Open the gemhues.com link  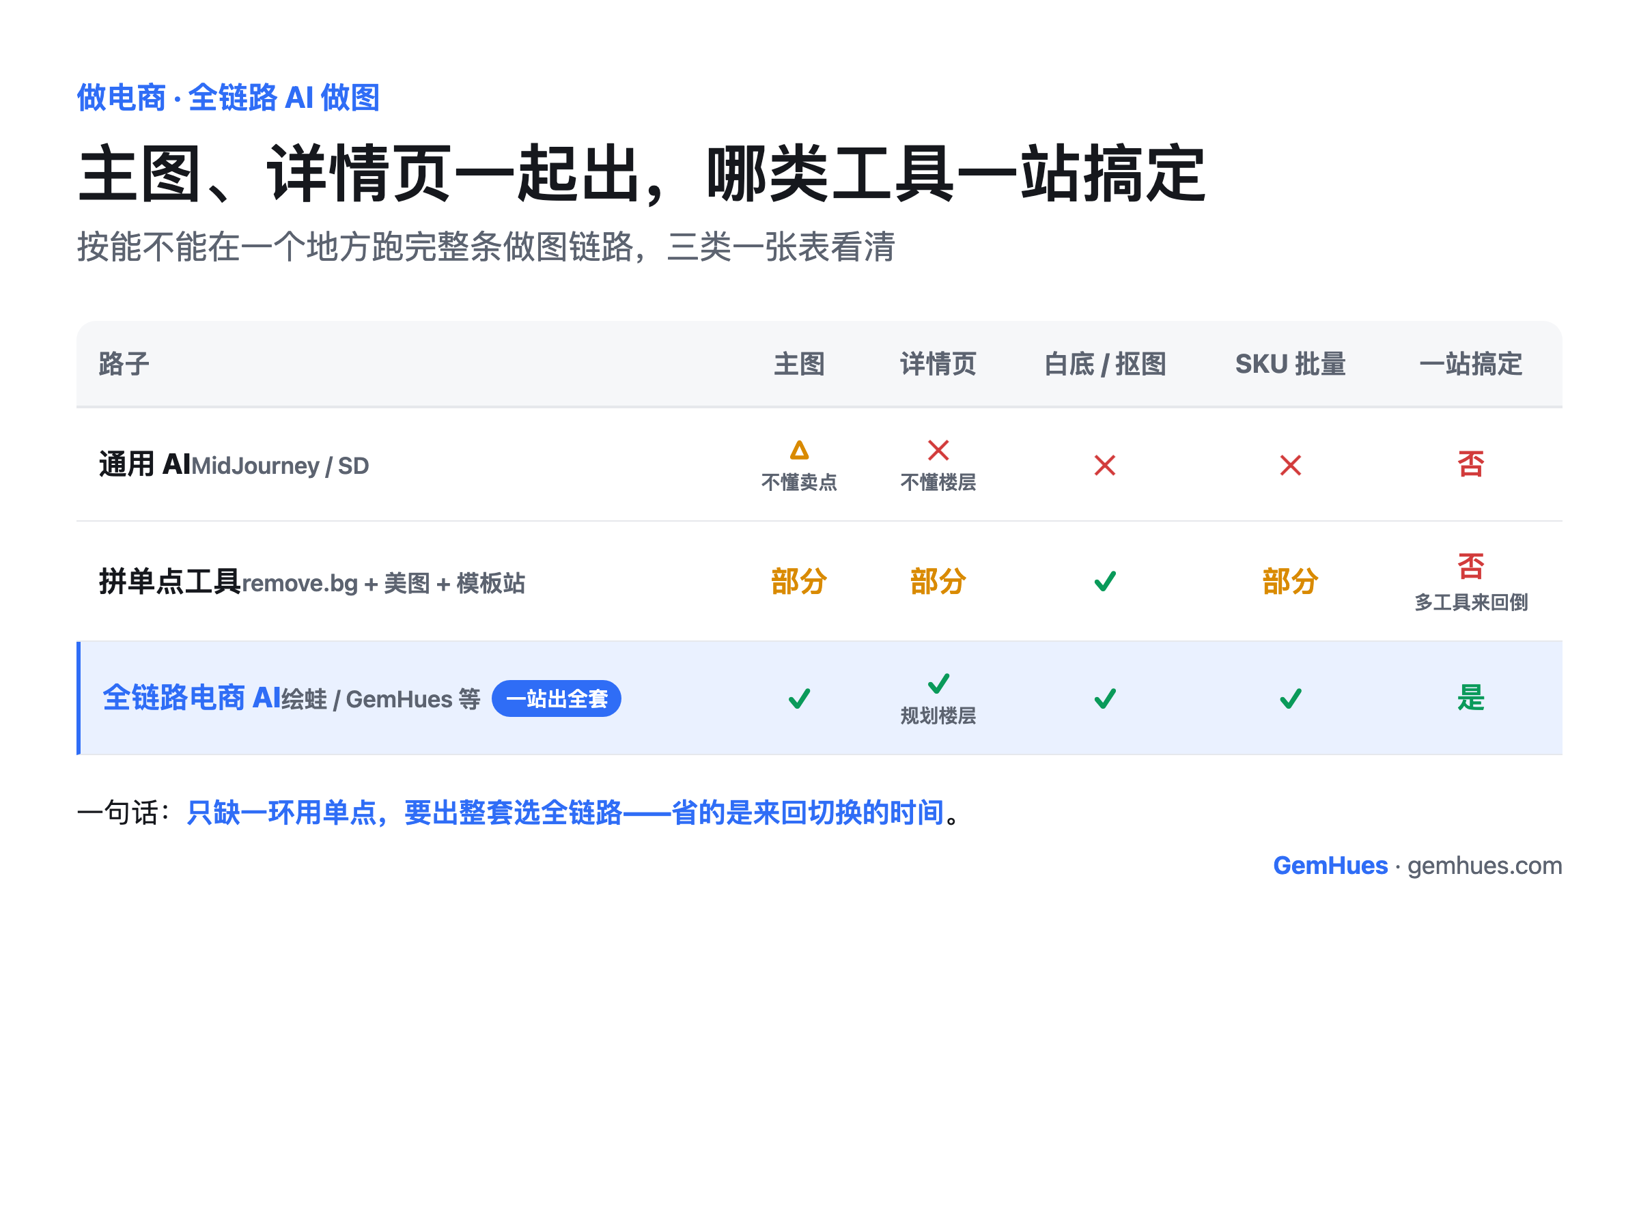pyautogui.click(x=1484, y=865)
